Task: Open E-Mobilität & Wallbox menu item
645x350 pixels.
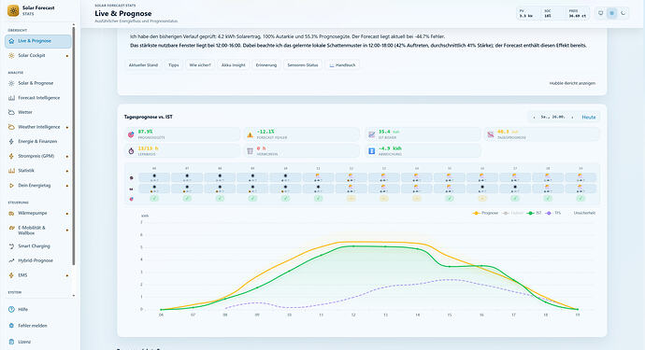Action: point(37,230)
